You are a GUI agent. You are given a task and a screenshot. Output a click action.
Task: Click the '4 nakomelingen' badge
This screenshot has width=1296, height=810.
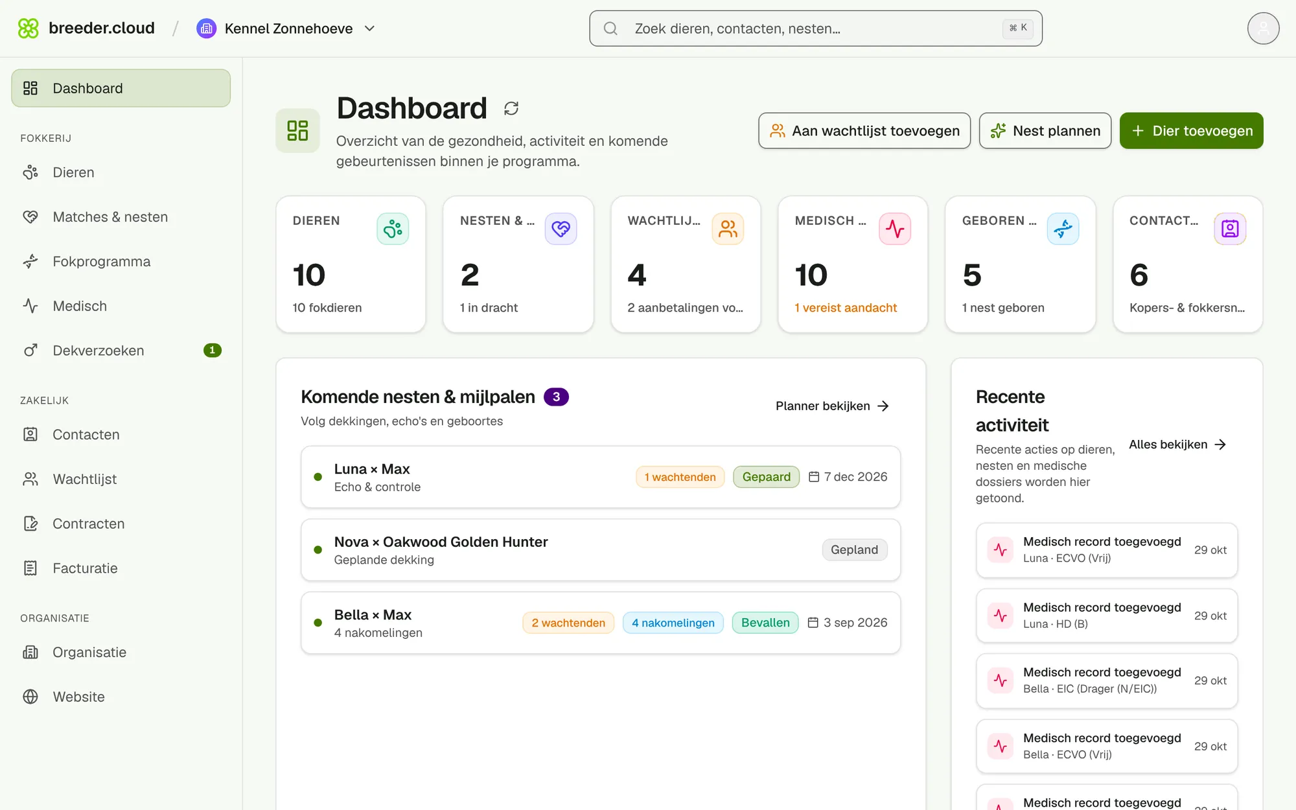pos(673,623)
